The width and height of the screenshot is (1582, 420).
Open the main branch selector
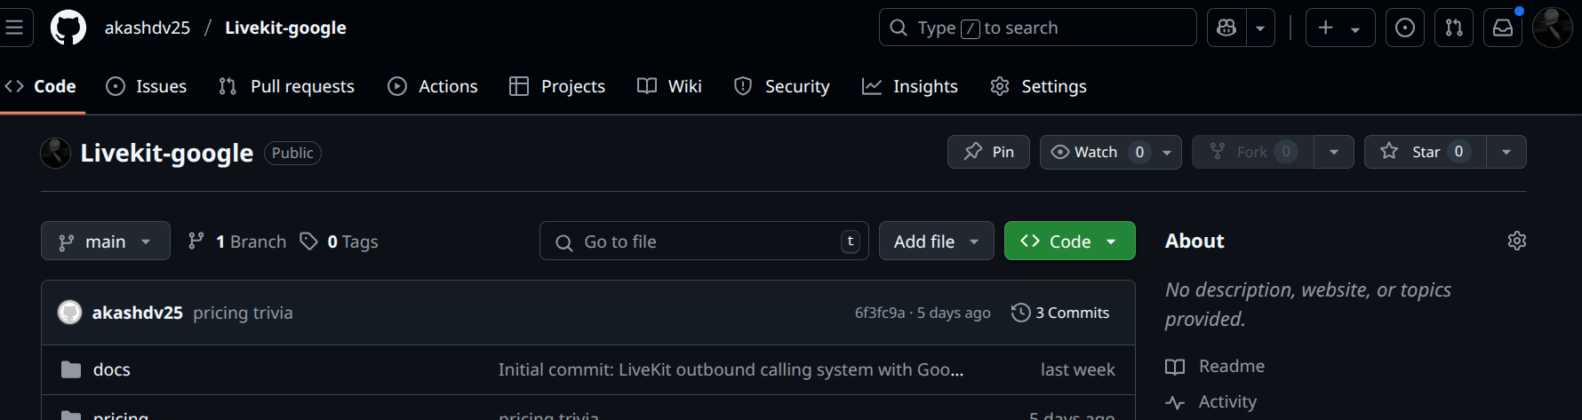coord(106,242)
